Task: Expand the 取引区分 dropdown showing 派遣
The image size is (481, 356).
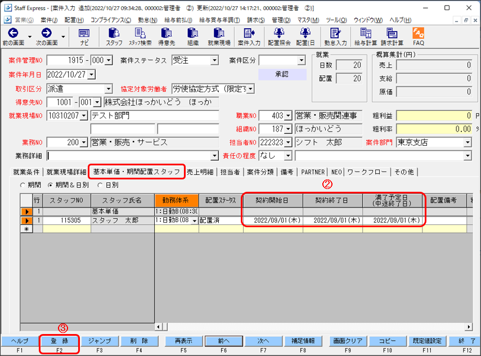Action: click(x=109, y=89)
